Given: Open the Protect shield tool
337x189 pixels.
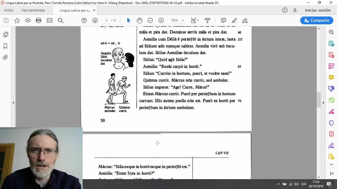Looking at the screenshot, I should tap(331, 123).
